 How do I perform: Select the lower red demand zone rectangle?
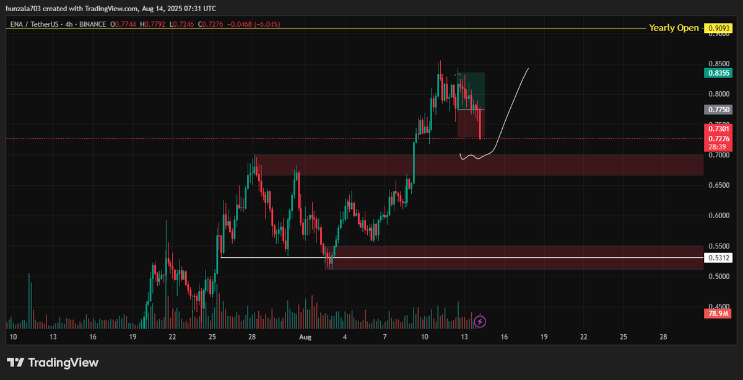coord(515,257)
